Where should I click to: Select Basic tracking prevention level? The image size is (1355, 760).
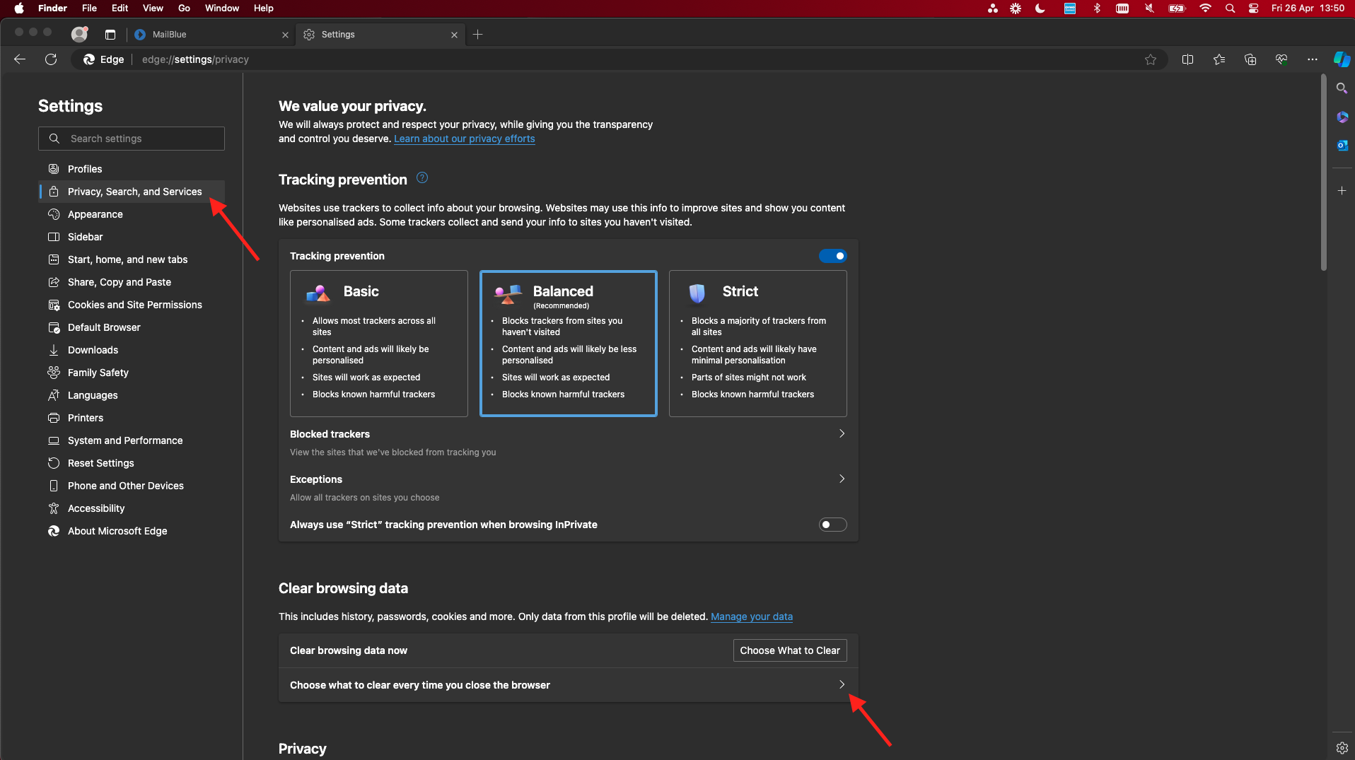click(379, 344)
